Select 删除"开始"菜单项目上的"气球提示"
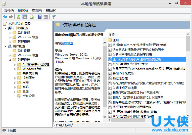Image resolution: width=192 pixels, height=135 pixels. pyautogui.click(x=136, y=93)
